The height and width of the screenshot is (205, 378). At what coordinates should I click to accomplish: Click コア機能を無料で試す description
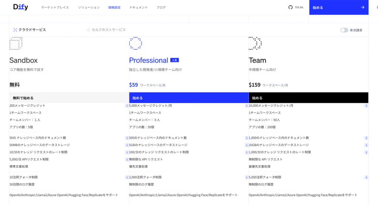pyautogui.click(x=27, y=70)
